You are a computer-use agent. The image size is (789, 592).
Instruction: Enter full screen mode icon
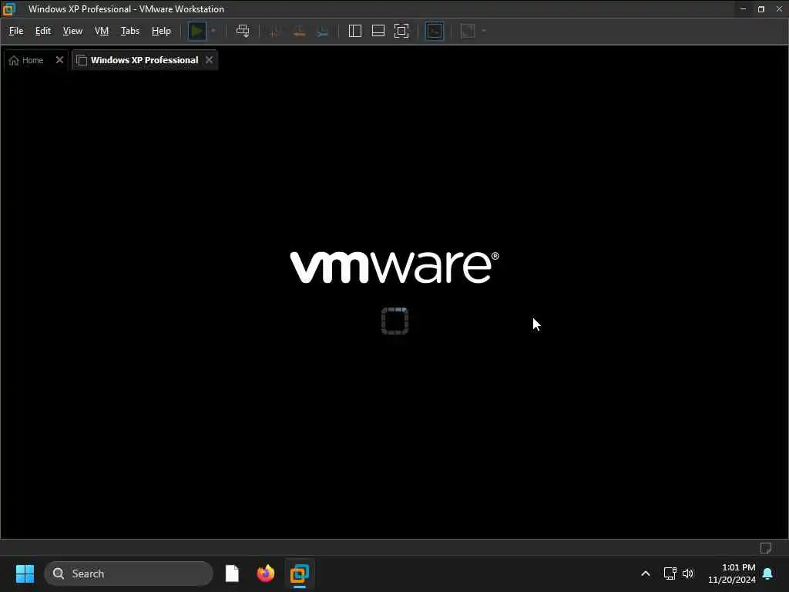(401, 31)
